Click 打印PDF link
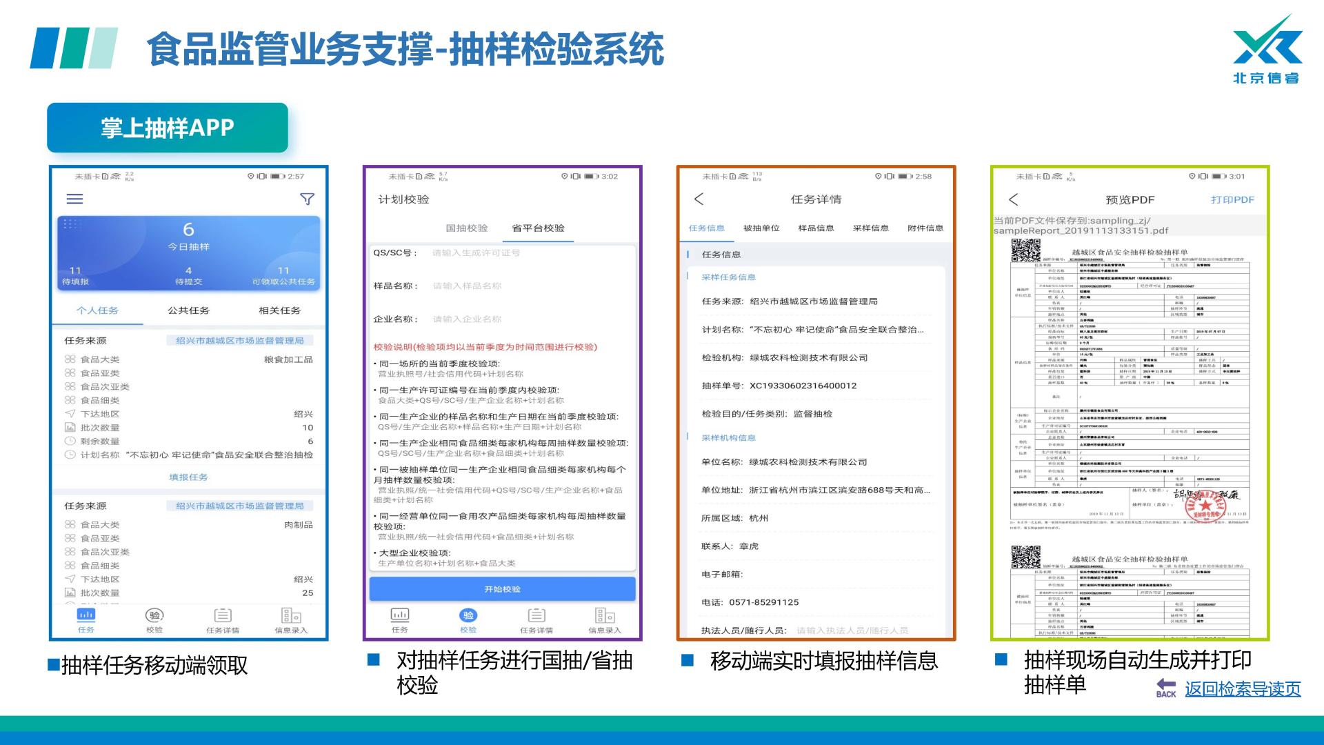Screen dimensions: 1324x745 pos(1232,199)
